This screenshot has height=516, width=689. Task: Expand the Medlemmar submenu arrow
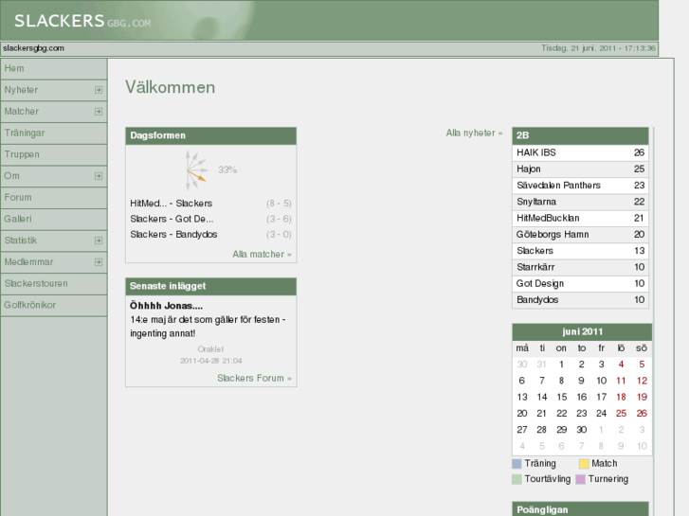(x=99, y=262)
